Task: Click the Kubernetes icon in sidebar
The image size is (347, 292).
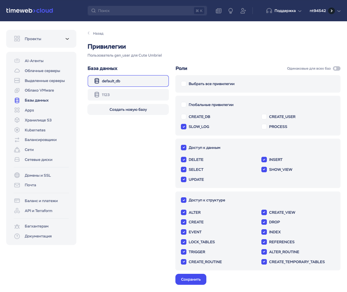Action: coord(17,130)
